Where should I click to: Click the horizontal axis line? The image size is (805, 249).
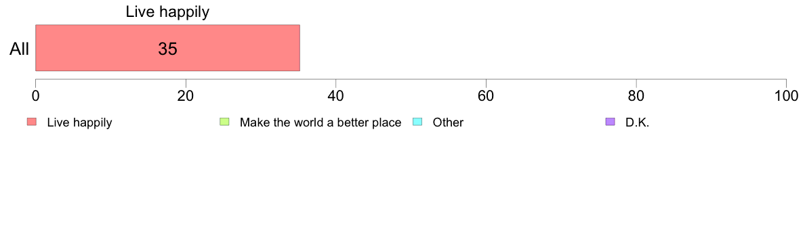(x=411, y=79)
